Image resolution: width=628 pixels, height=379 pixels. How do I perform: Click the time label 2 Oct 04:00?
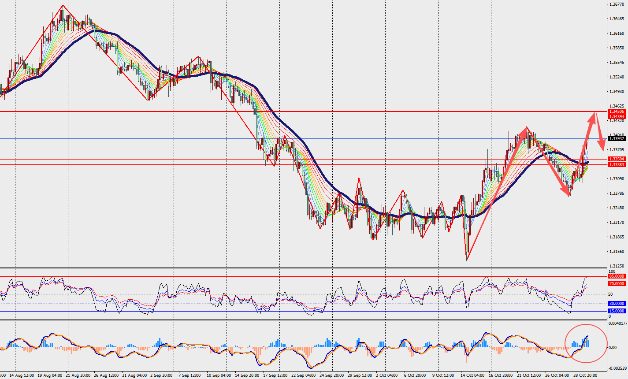(x=387, y=375)
